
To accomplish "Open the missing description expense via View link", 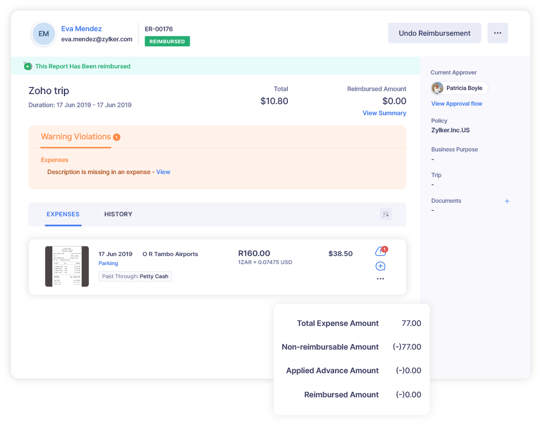I will coord(163,172).
